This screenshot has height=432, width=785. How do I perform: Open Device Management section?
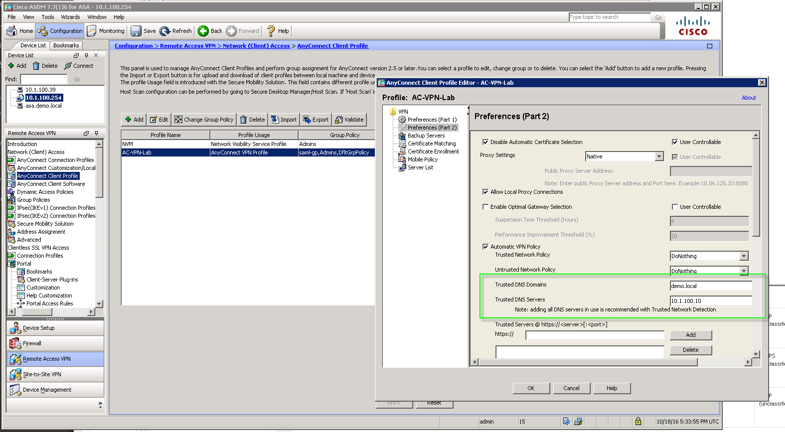(55, 390)
